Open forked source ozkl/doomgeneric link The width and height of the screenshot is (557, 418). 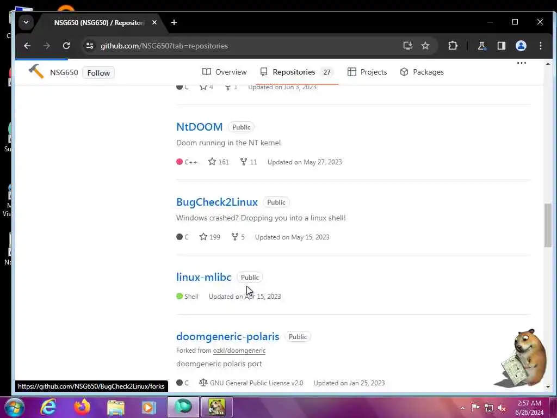pos(239,351)
